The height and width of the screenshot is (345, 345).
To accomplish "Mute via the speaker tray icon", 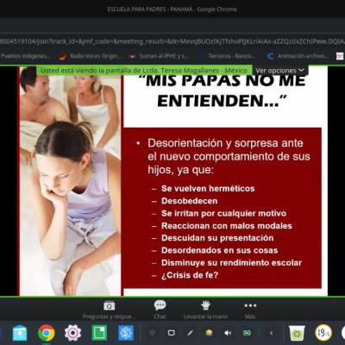I will [x=228, y=333].
